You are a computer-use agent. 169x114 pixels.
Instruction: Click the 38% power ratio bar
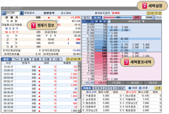point(118,18)
